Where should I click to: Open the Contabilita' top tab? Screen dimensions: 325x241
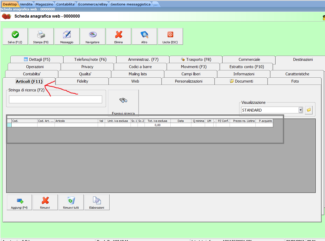[x=66, y=4]
